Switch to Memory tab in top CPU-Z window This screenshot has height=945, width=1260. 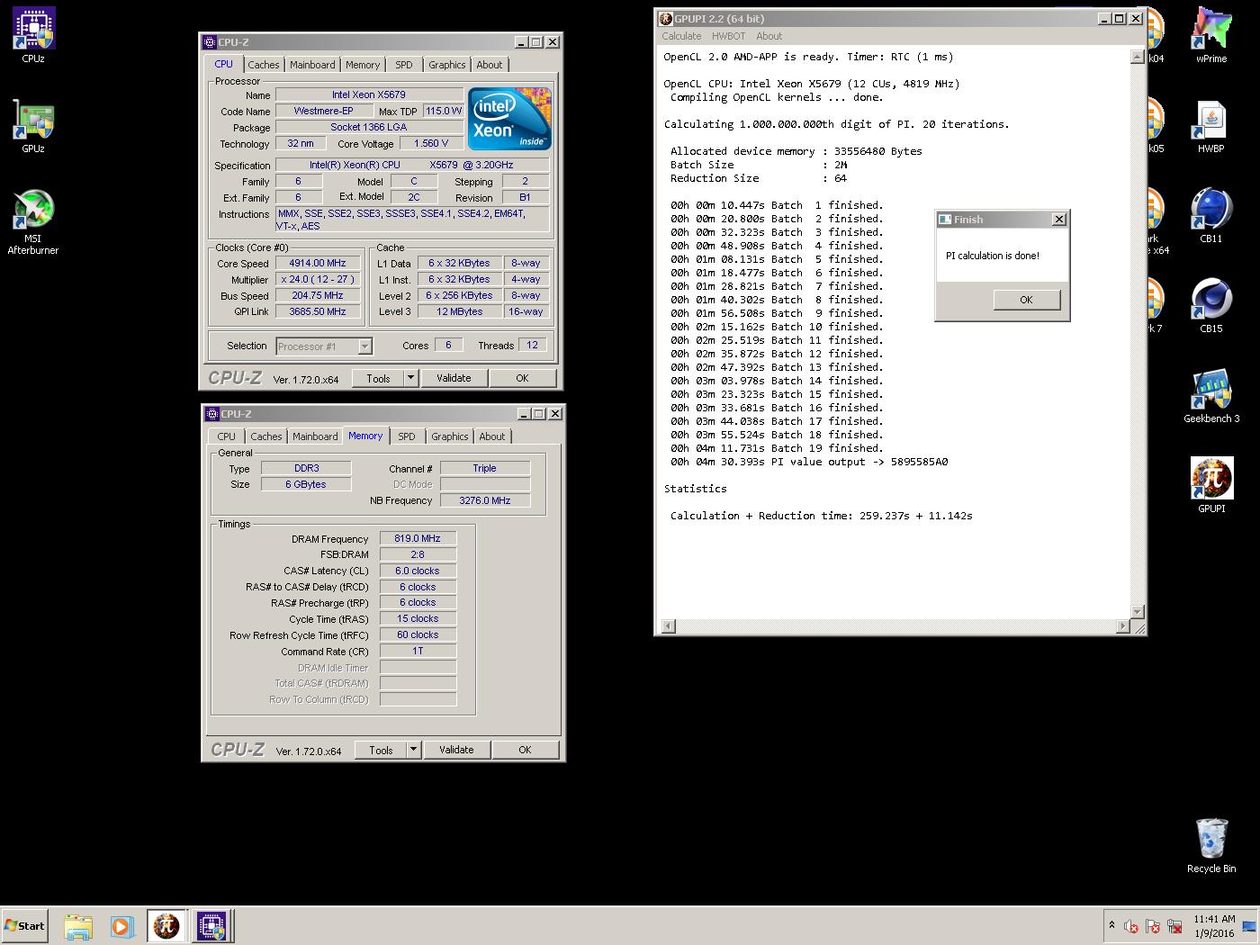click(363, 65)
